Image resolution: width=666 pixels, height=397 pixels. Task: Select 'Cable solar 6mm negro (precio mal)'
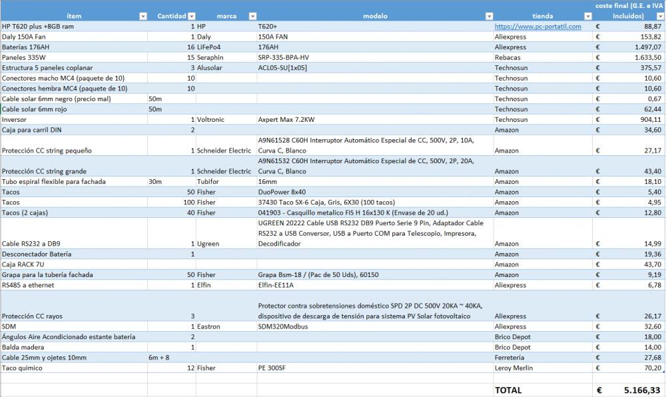tap(75, 99)
